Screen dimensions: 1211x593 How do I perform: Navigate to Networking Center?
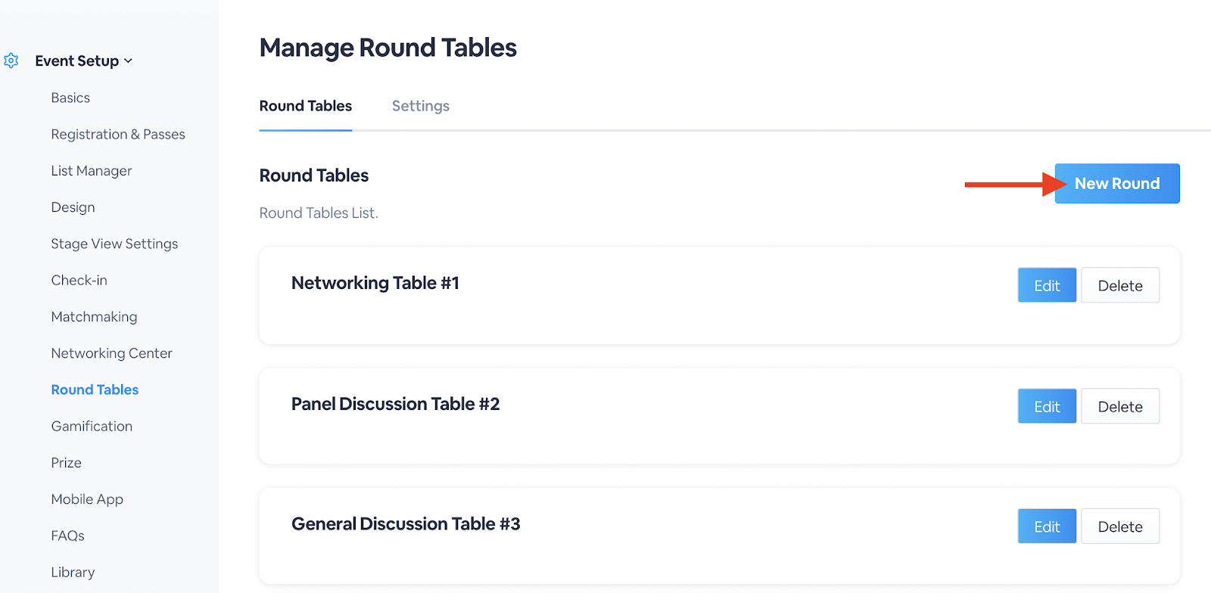click(111, 353)
